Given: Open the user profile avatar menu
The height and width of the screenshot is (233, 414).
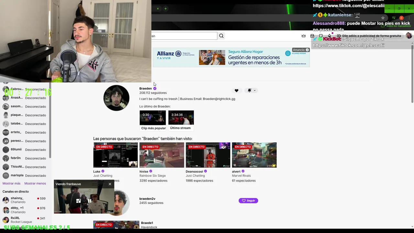Looking at the screenshot, I should pos(409,36).
